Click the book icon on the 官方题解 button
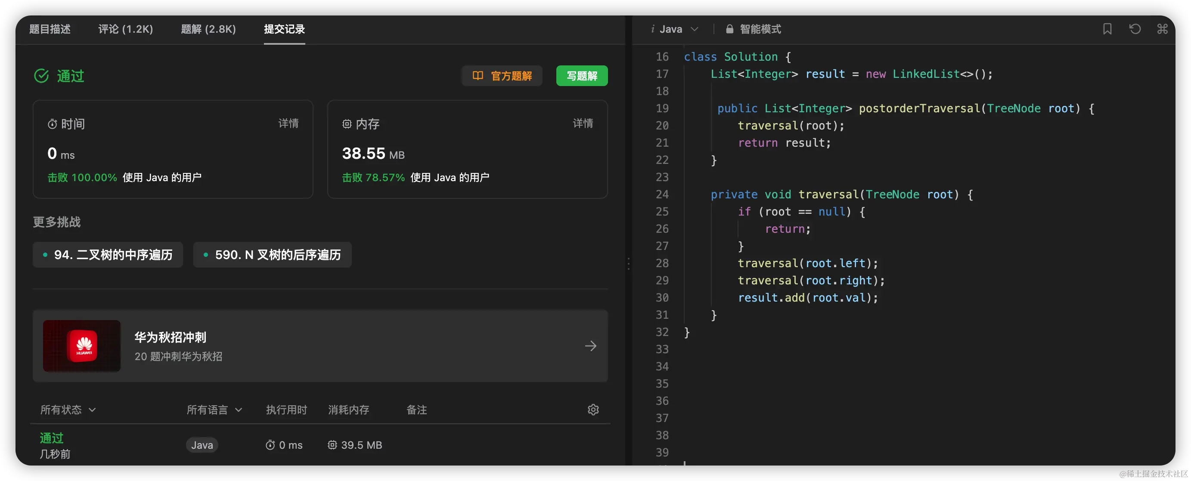This screenshot has width=1191, height=481. pos(478,76)
